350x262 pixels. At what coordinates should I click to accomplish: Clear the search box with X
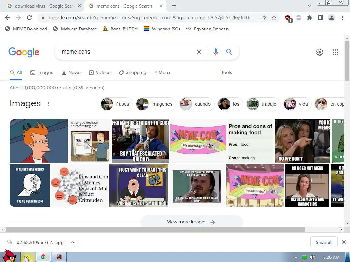tap(199, 52)
